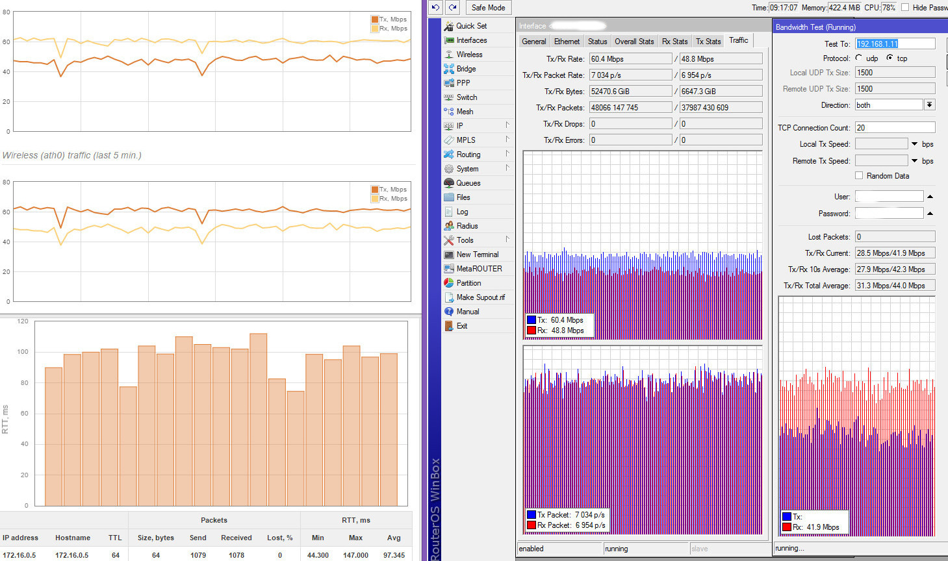Enable the Random Data checkbox
948x561 pixels.
pyautogui.click(x=859, y=176)
